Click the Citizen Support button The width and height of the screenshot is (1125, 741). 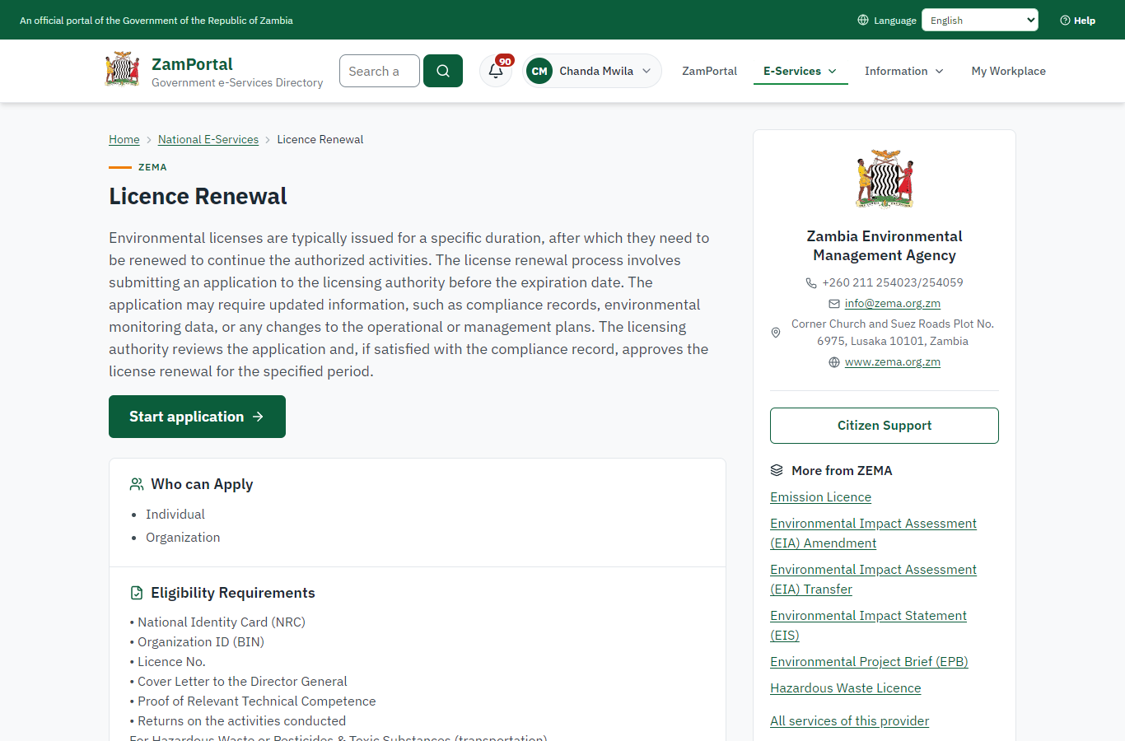pos(885,426)
